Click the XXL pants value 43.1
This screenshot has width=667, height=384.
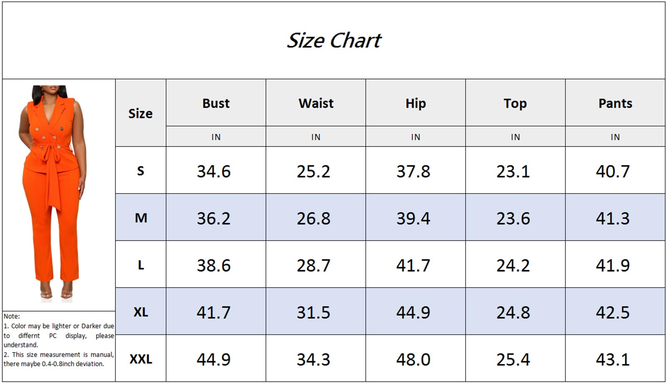[612, 359]
